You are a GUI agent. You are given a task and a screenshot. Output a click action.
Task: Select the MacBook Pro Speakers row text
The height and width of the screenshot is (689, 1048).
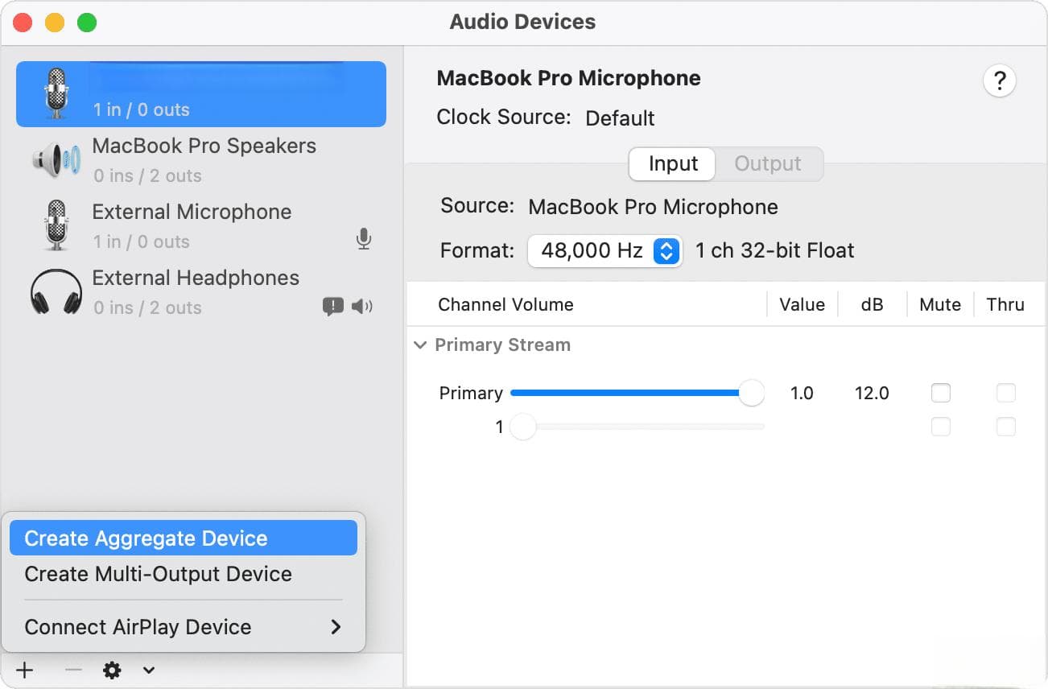[x=204, y=146]
